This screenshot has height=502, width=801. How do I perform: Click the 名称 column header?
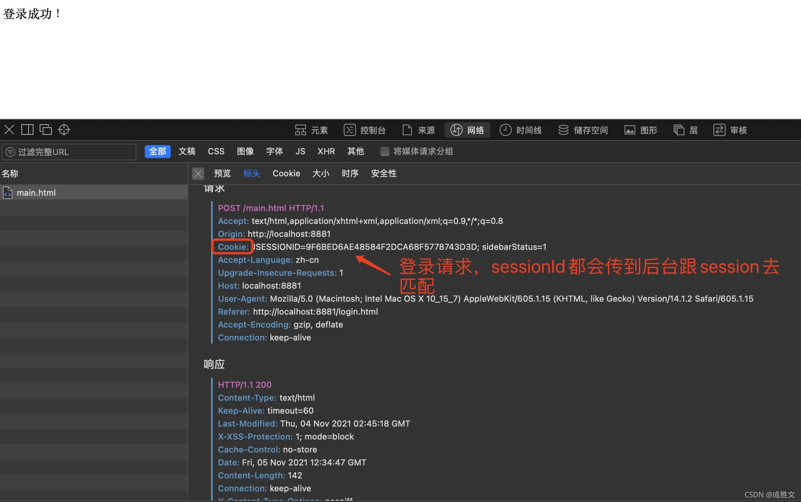tap(10, 174)
